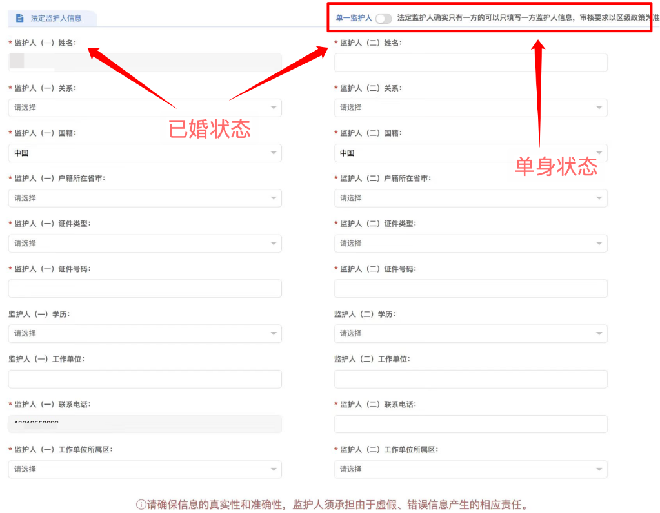
Task: Click arrow of 监护人（二）学历 dropdown
Action: 599,333
